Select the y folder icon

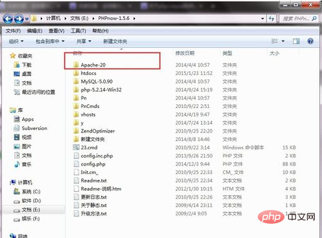point(76,123)
